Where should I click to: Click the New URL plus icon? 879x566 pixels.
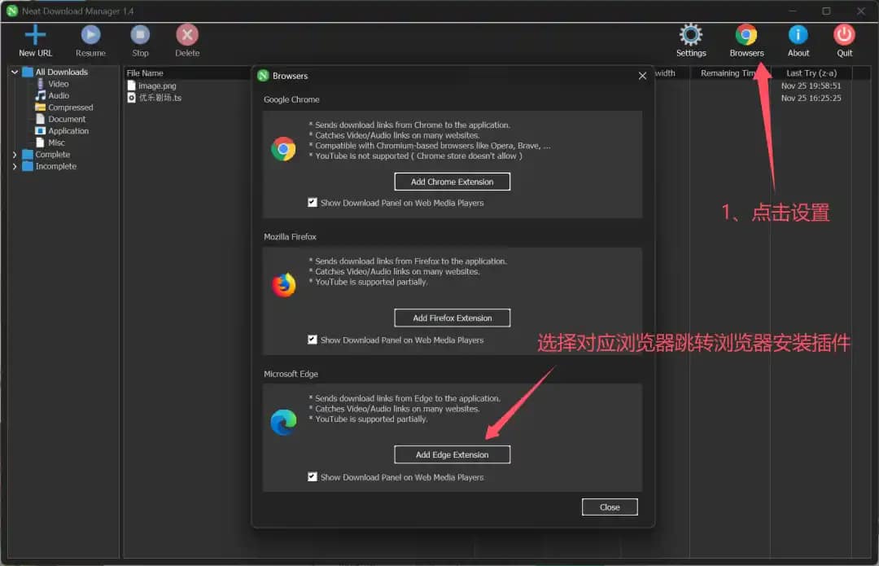pyautogui.click(x=35, y=35)
